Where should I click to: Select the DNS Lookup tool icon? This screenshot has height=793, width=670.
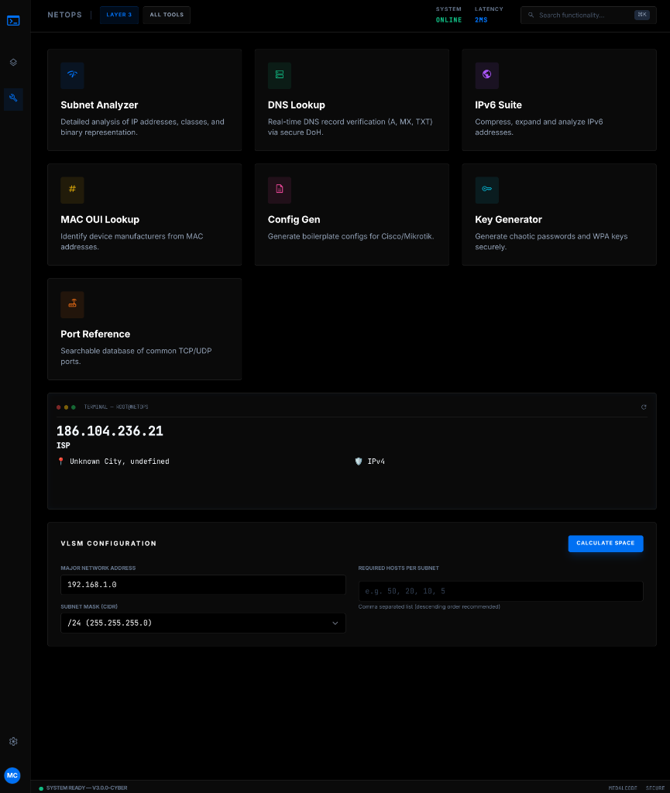click(x=280, y=75)
